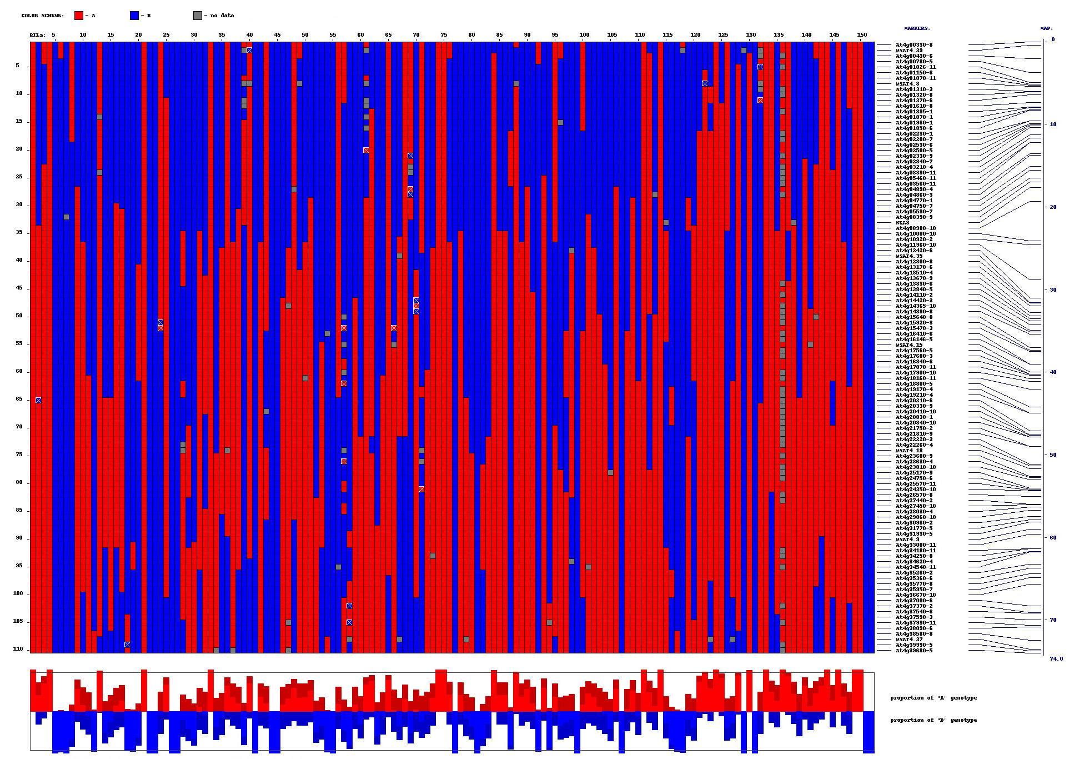Viewport: 1079px width, 759px height.
Task: Click marker label At4g39680-5
Action: 914,651
